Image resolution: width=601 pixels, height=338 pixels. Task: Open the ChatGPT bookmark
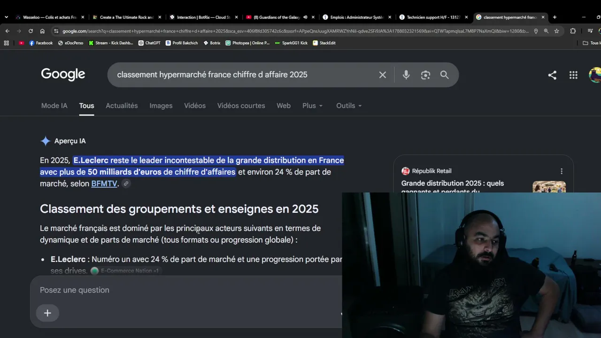click(x=149, y=43)
